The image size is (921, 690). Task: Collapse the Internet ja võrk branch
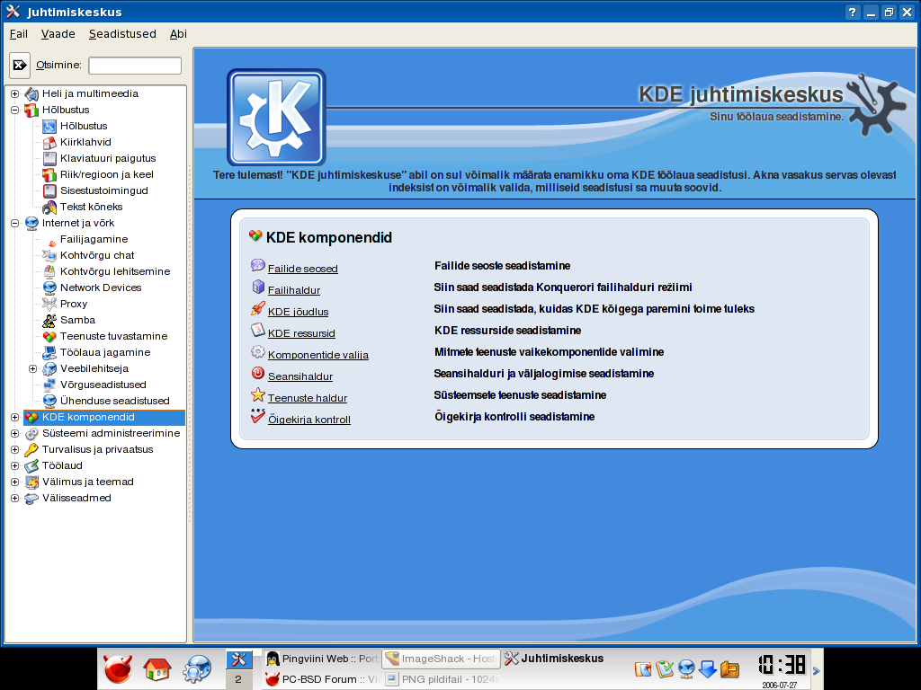click(14, 223)
